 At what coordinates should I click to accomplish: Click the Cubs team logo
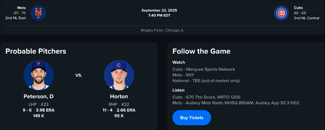[281, 13]
